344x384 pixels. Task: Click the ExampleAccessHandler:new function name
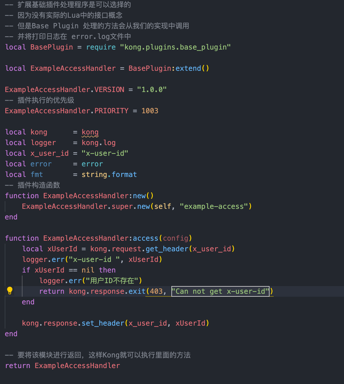[95, 196]
